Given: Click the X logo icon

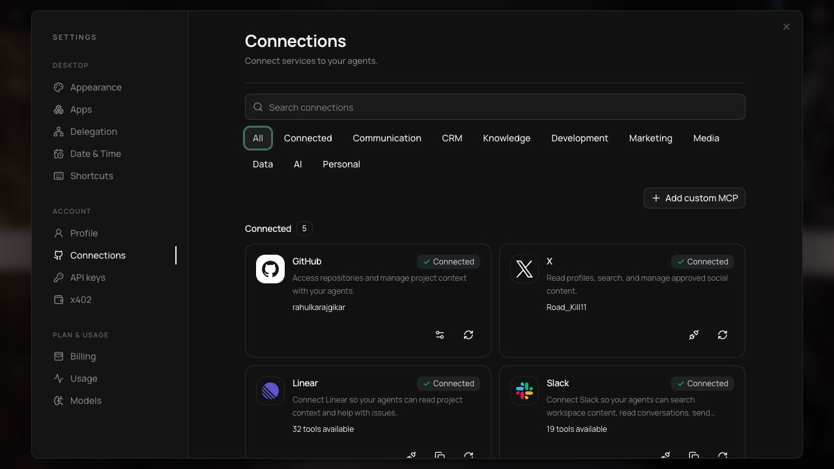Looking at the screenshot, I should (525, 269).
